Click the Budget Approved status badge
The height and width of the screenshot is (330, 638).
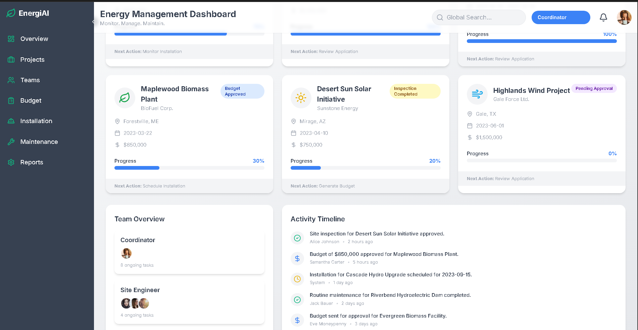coord(242,91)
